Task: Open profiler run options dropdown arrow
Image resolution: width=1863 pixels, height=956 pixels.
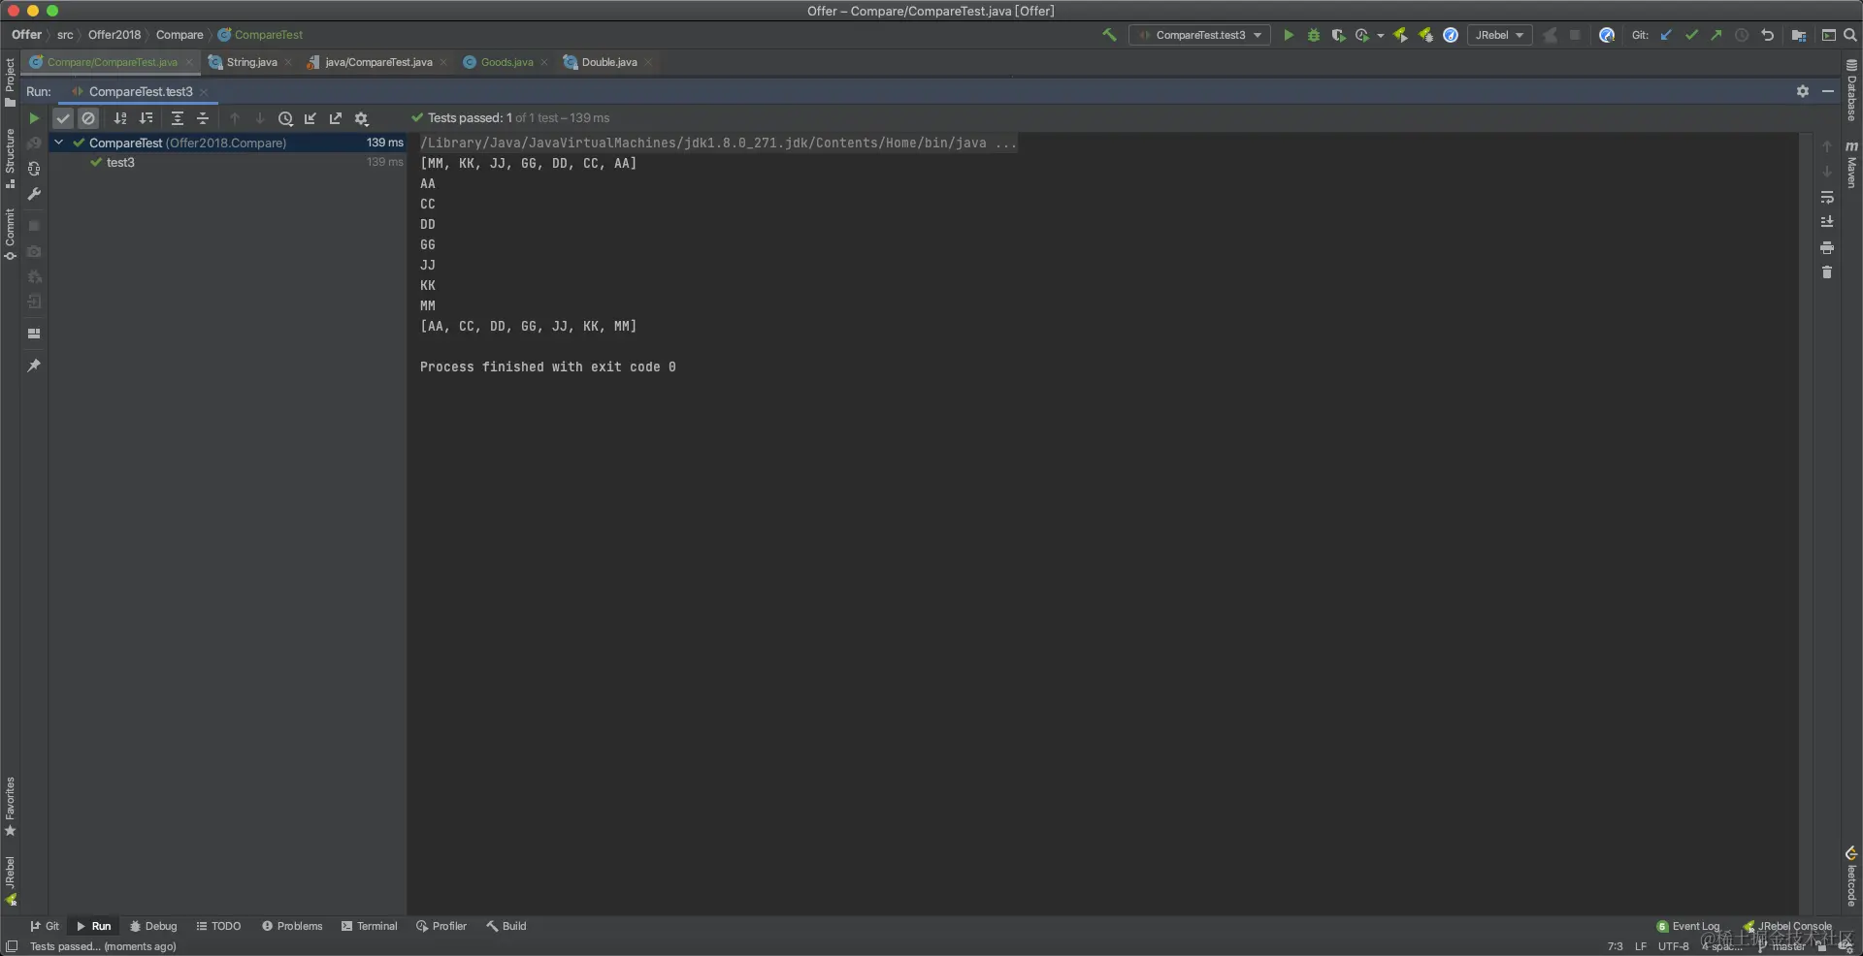Action: click(1380, 36)
